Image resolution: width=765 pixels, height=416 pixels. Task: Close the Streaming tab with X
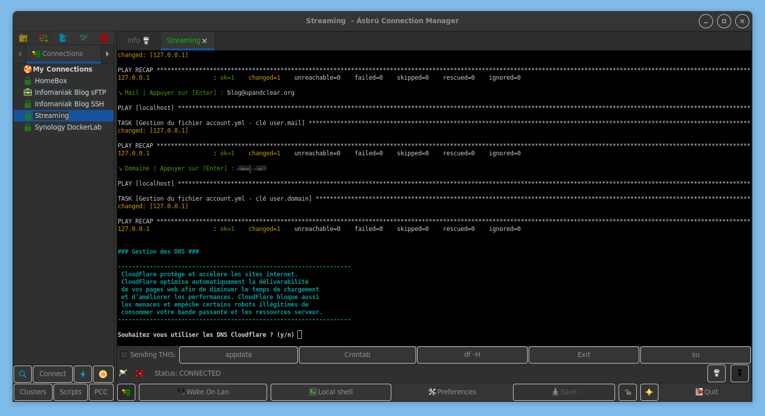(205, 41)
